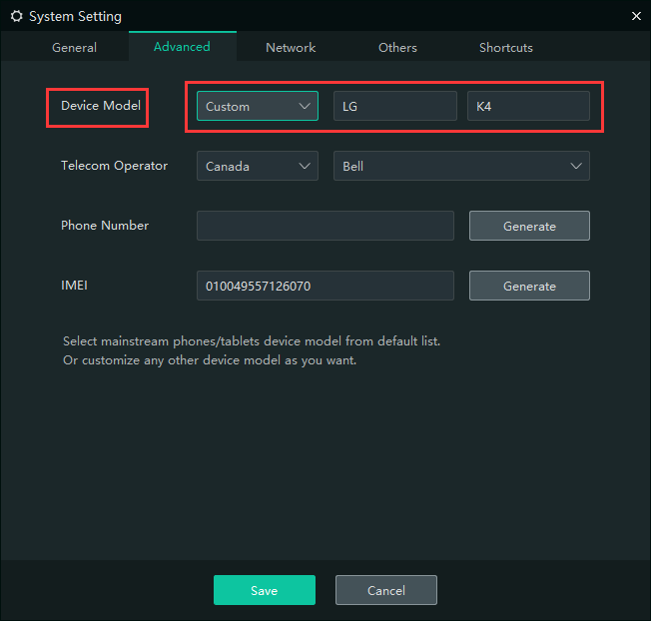
Task: Save the system settings
Action: (x=264, y=590)
